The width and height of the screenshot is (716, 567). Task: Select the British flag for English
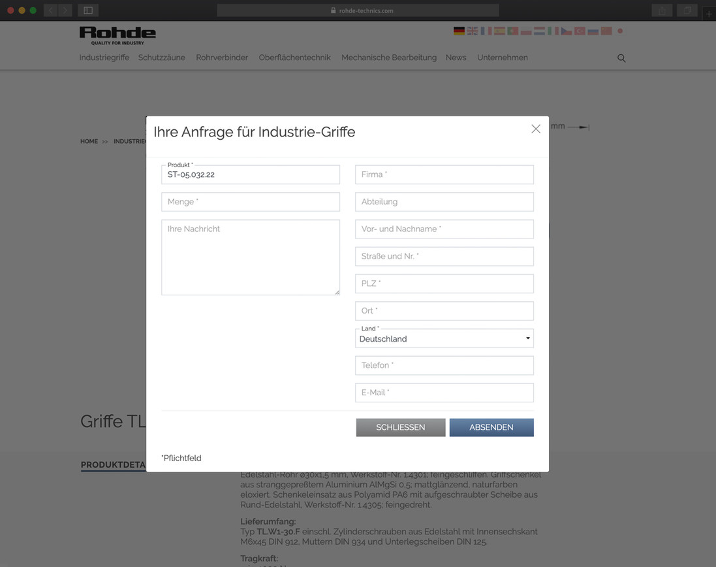473,31
